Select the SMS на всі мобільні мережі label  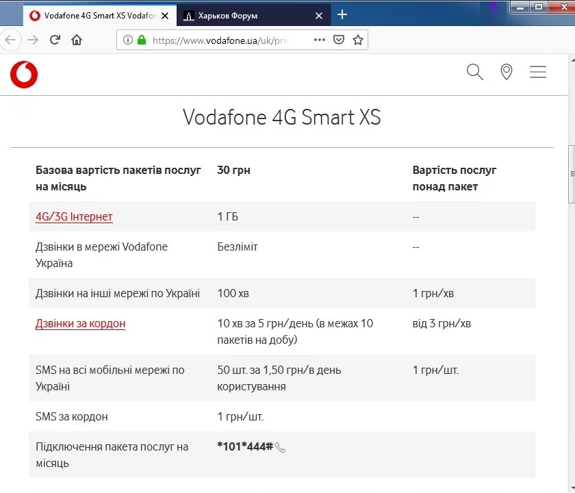pyautogui.click(x=110, y=378)
